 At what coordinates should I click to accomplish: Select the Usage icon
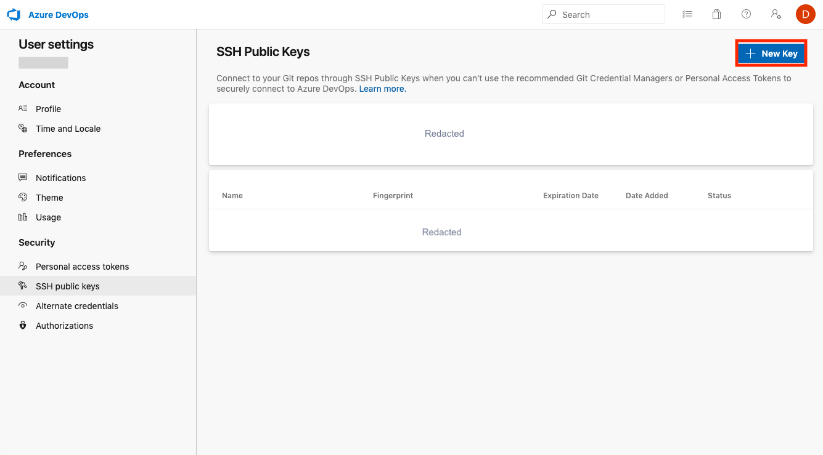pos(23,217)
